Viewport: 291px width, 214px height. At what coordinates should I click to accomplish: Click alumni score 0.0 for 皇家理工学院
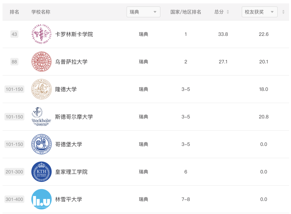click(264, 172)
